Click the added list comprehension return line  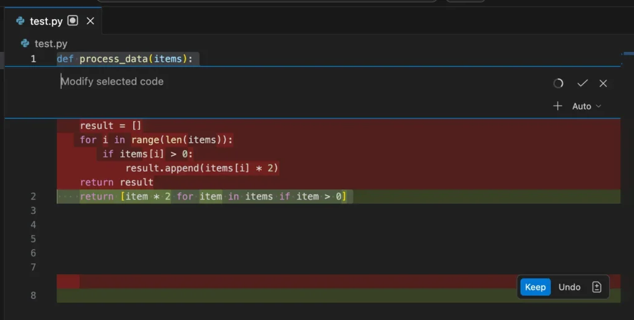point(212,196)
